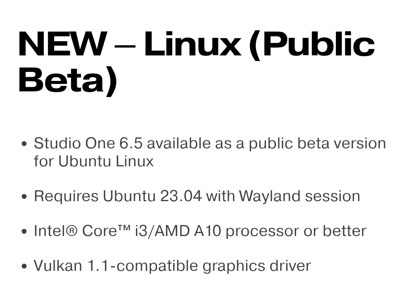The image size is (404, 303).
Task: Click "graphics driver" text
Action: click(x=257, y=266)
